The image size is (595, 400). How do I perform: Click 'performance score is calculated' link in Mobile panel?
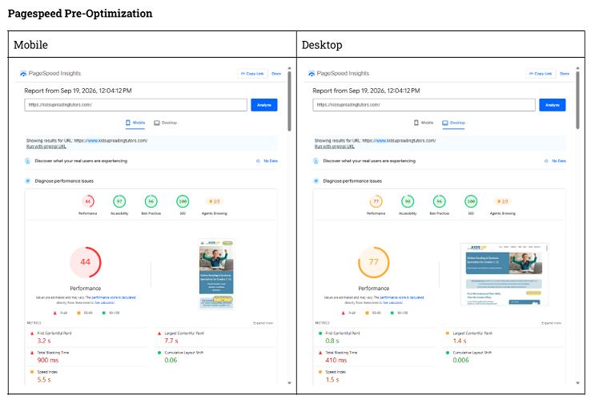(114, 298)
